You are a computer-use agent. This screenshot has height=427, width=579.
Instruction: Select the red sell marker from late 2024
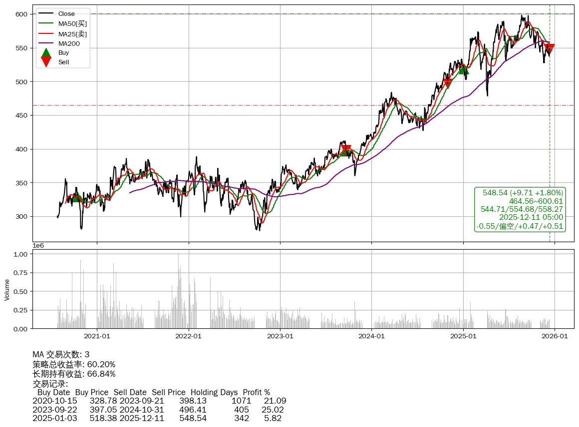tap(448, 83)
